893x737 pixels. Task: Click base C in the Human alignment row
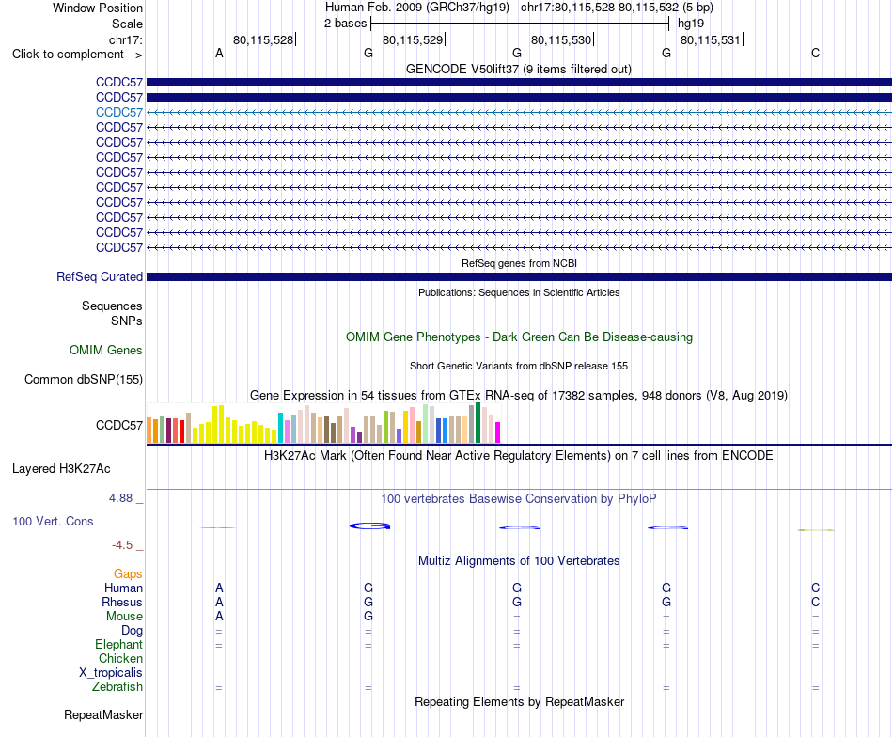tap(816, 588)
